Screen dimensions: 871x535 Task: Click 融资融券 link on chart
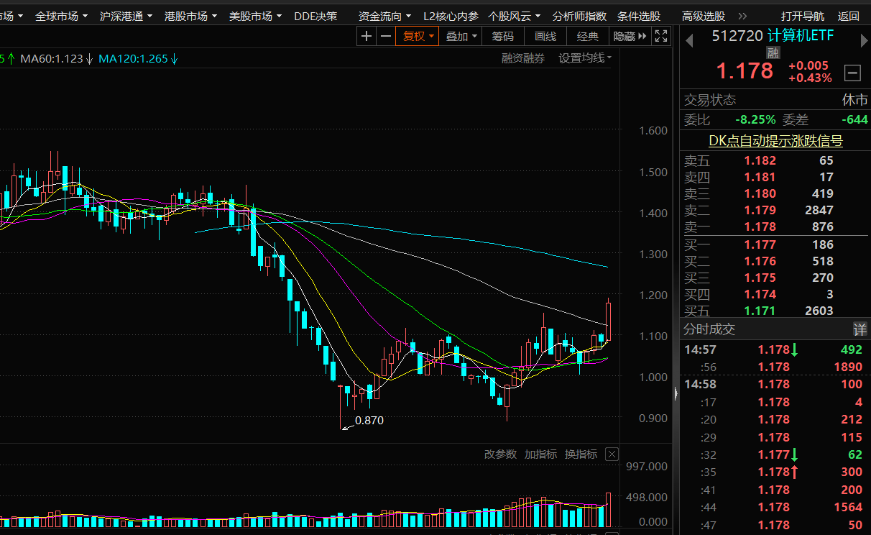click(523, 58)
